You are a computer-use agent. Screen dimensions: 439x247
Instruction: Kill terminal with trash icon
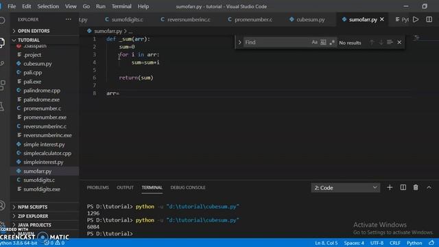click(416, 187)
